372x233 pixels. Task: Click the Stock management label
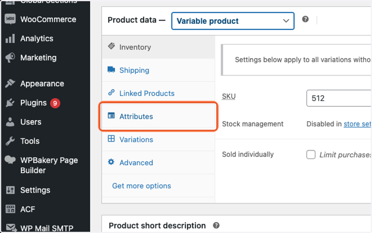pos(253,124)
